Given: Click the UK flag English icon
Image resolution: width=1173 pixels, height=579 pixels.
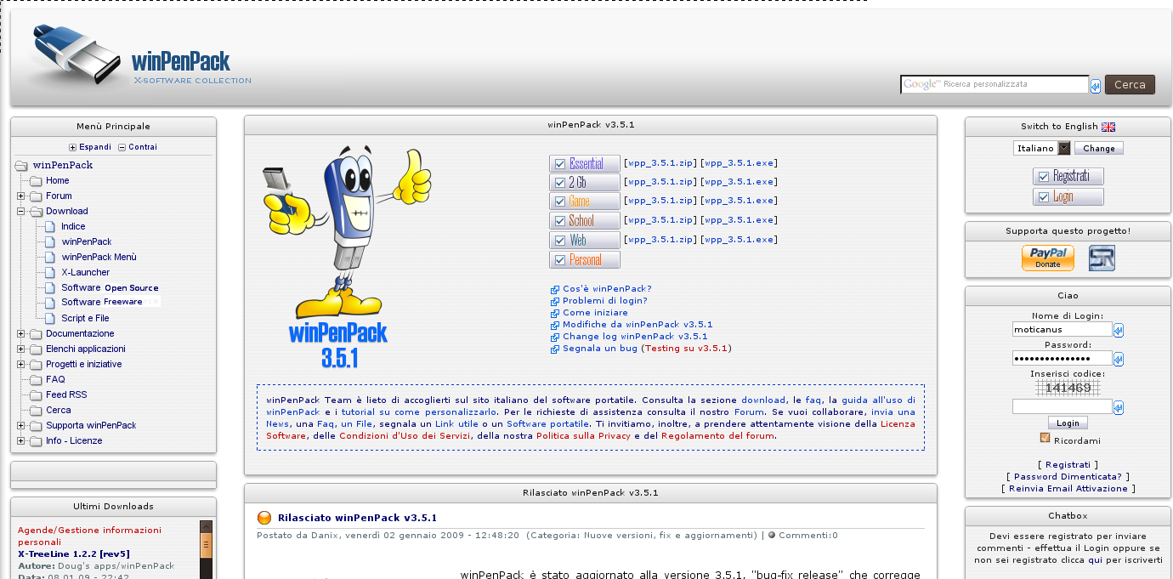Looking at the screenshot, I should 1108,127.
